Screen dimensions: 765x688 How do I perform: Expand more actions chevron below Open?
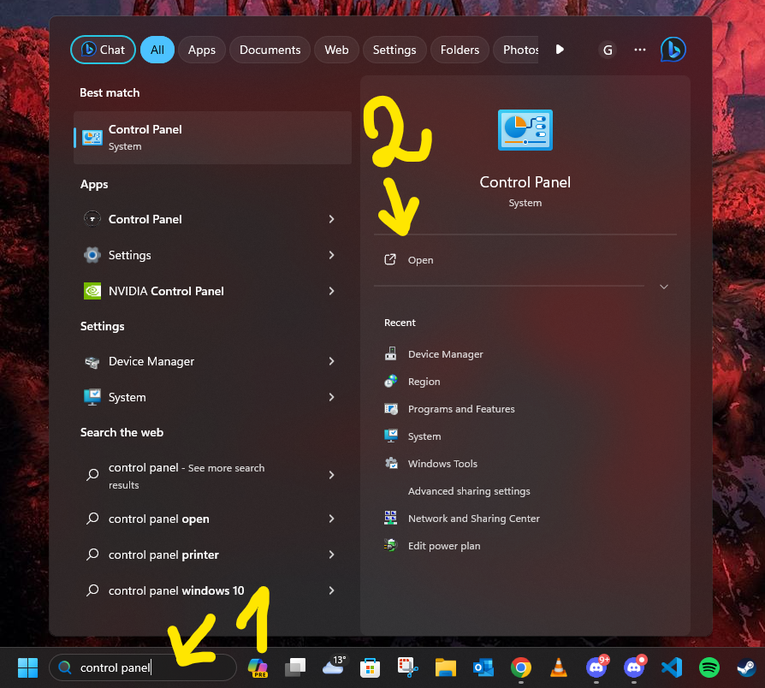tap(663, 287)
